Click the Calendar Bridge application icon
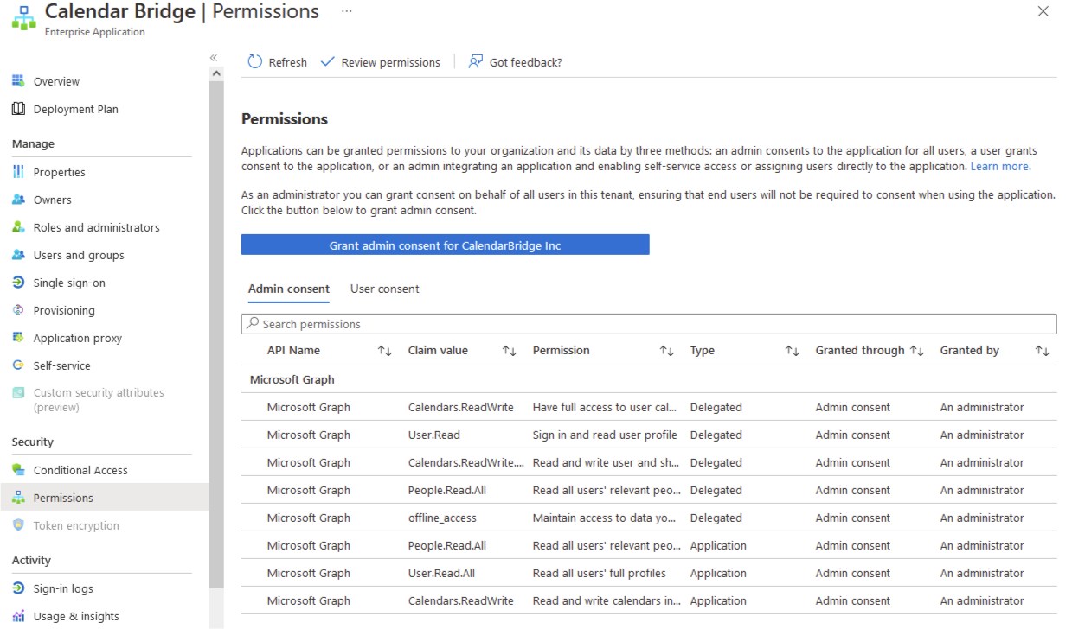This screenshot has width=1072, height=629. tap(23, 16)
